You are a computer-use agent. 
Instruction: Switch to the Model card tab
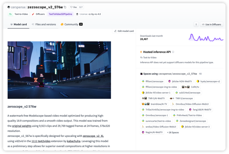point(18,24)
